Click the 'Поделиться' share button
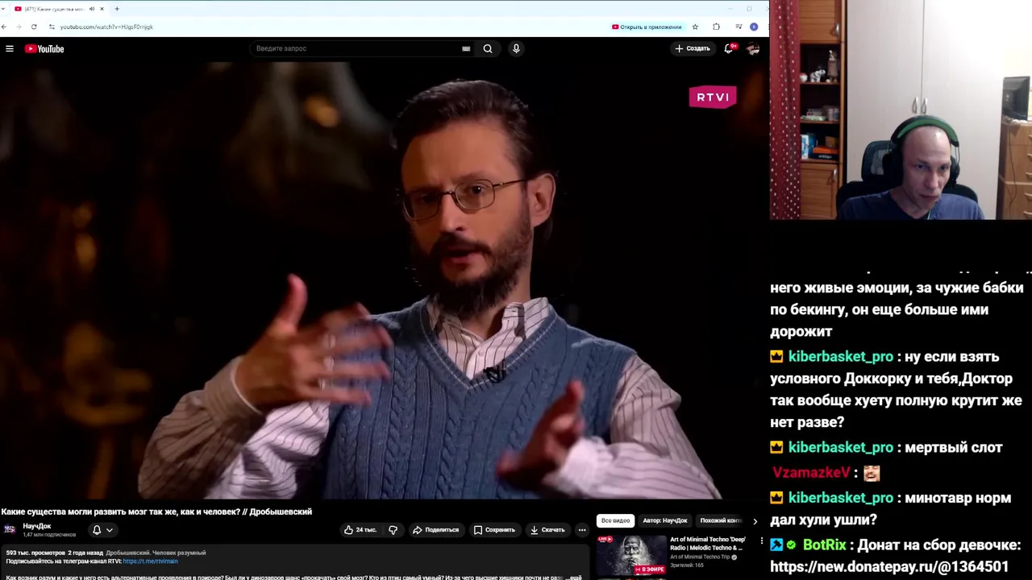1032x580 pixels. pos(435,530)
